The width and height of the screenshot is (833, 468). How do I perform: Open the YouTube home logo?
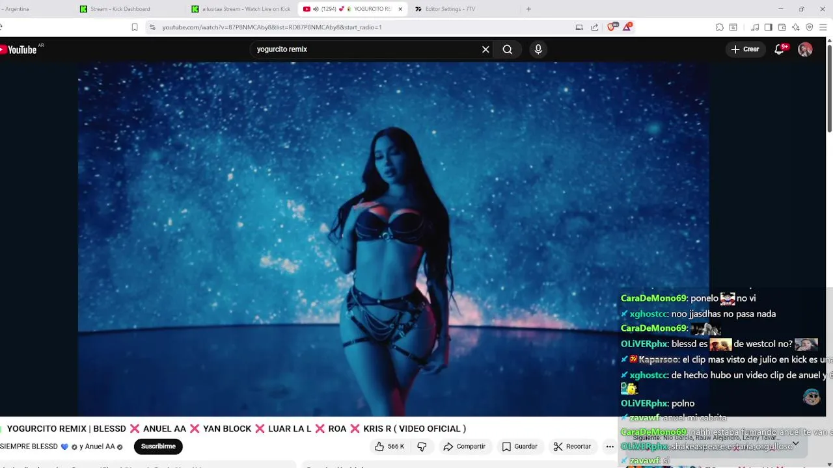click(20, 49)
